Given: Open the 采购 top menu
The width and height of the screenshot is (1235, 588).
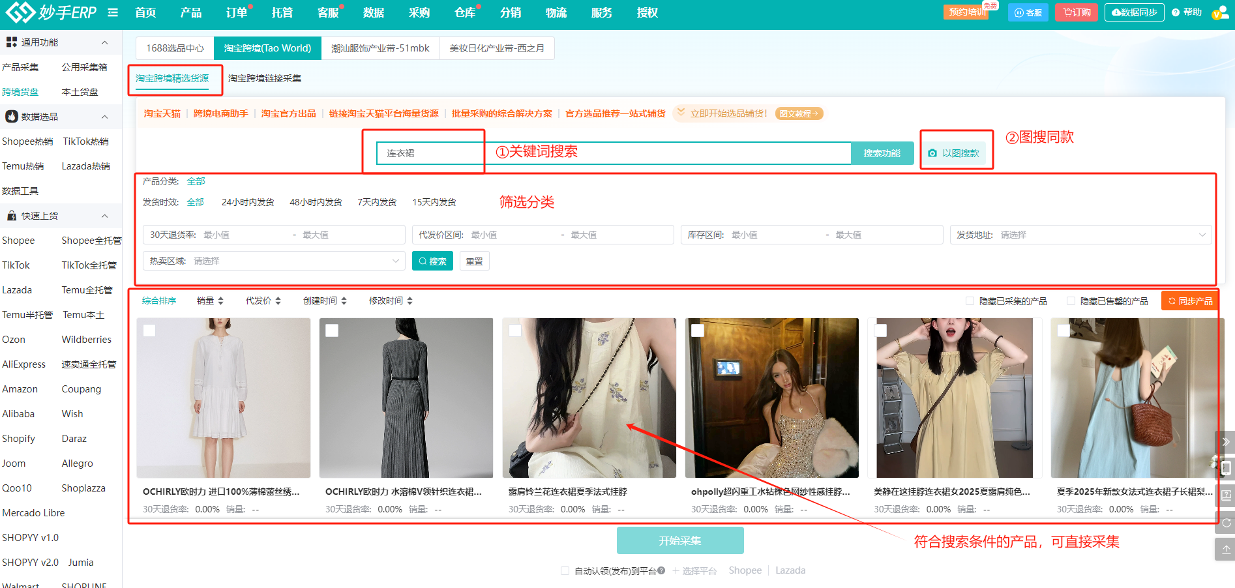Looking at the screenshot, I should (419, 12).
